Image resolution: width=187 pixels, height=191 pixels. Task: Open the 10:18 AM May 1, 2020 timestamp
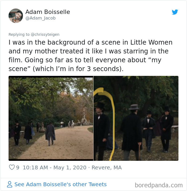tap(55, 167)
